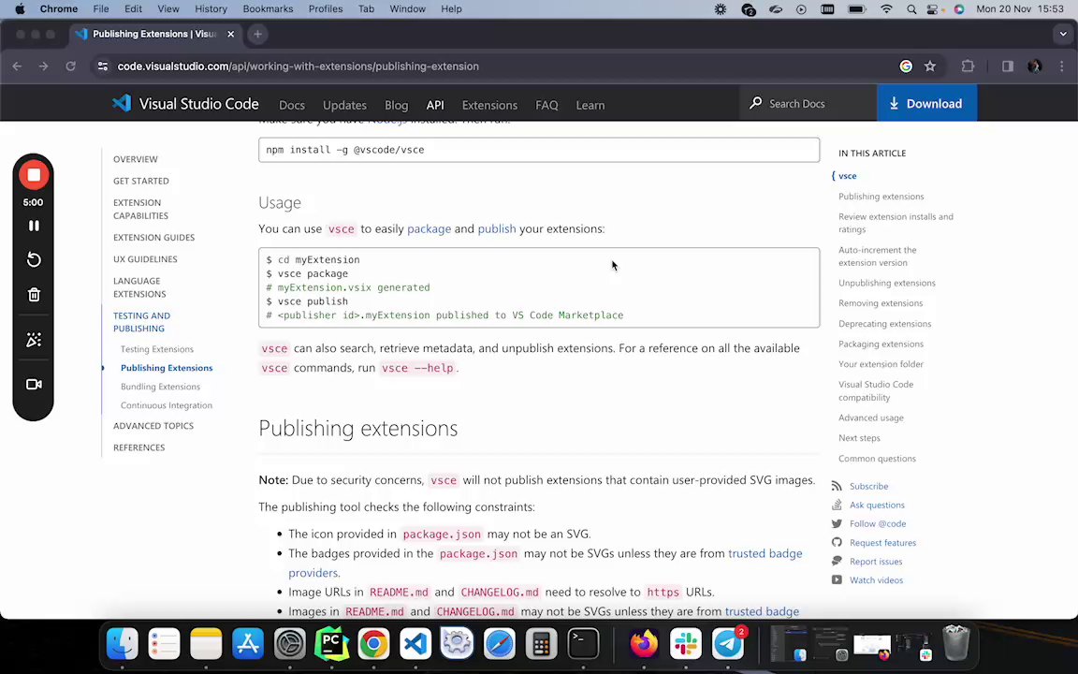This screenshot has width=1078, height=674.
Task: Open Spotlight search in menu bar
Action: [x=910, y=9]
